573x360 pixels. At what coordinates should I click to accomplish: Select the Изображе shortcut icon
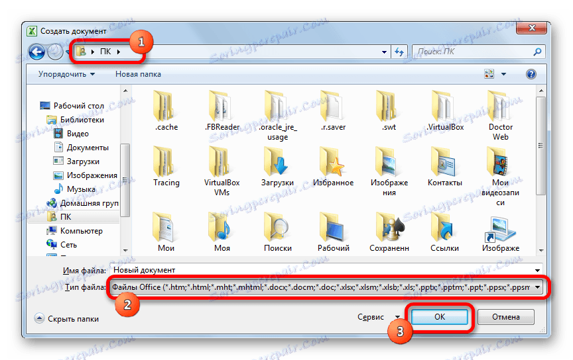point(500,234)
